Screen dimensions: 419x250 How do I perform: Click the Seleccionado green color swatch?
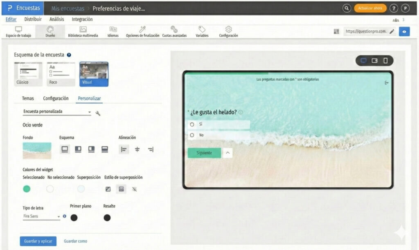(27, 189)
